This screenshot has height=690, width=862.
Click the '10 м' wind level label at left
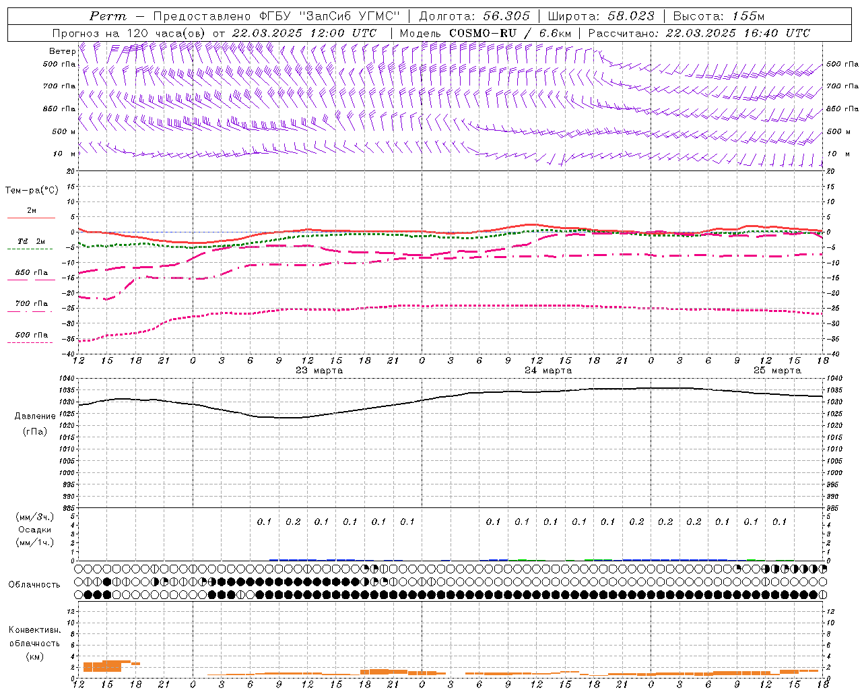point(64,154)
